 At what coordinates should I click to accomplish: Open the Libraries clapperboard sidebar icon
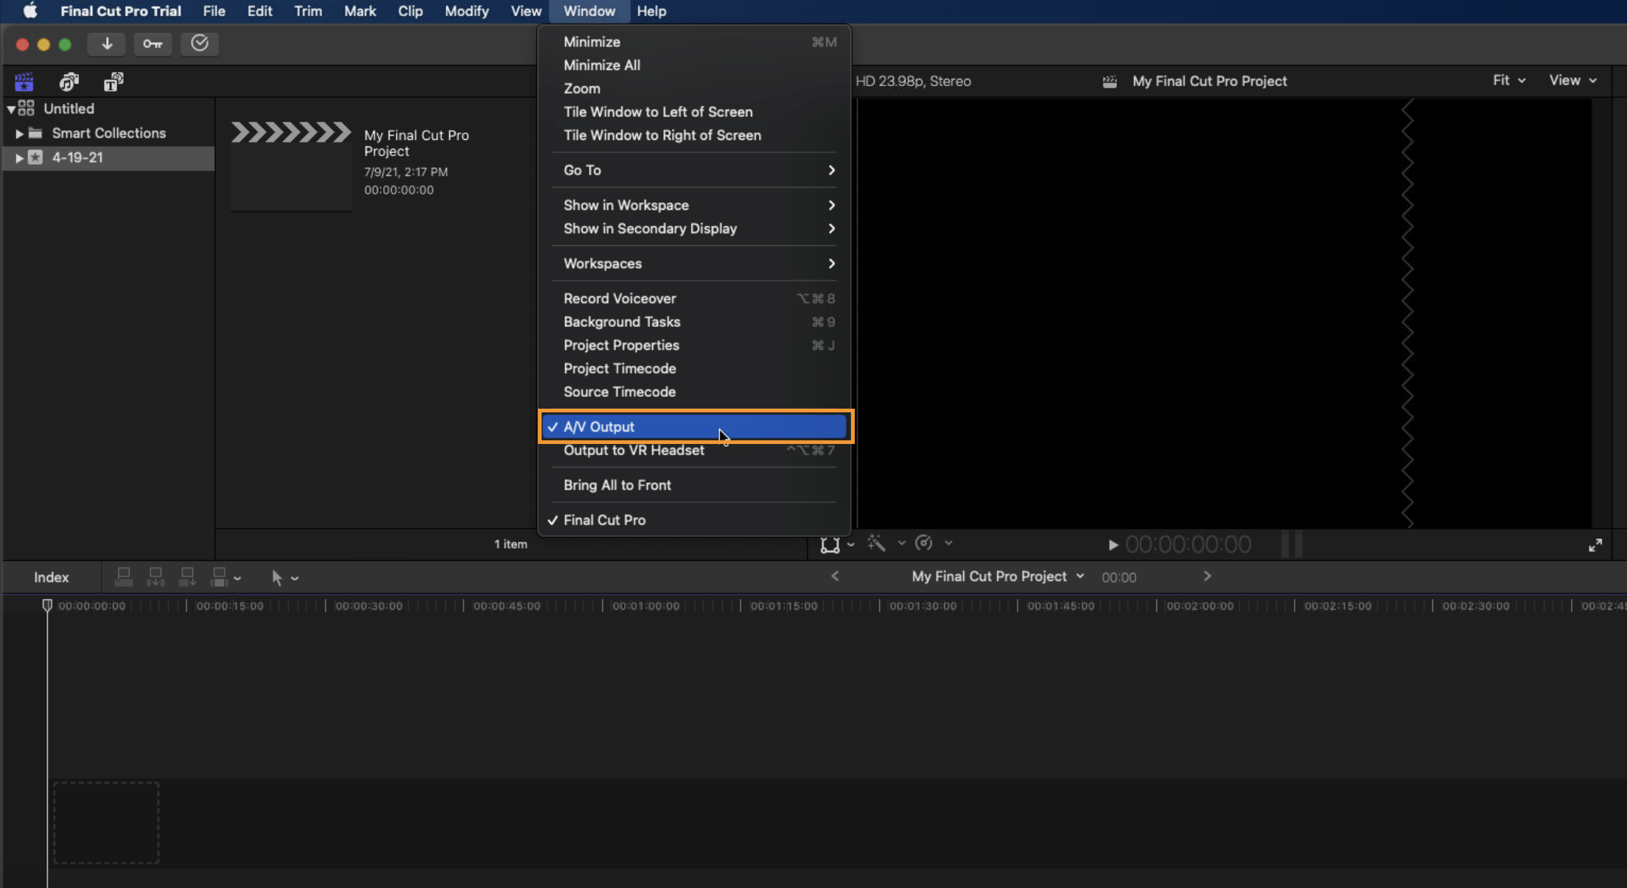(24, 82)
